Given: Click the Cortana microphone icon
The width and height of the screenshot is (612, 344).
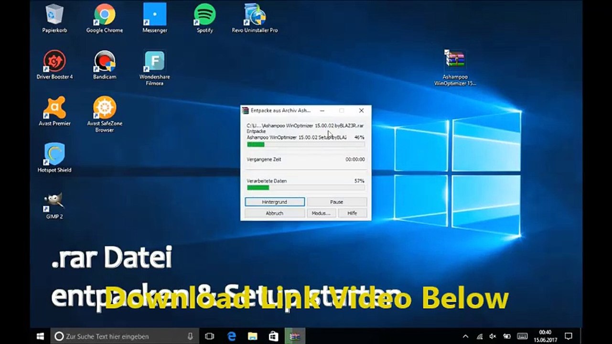Looking at the screenshot, I should pos(190,336).
